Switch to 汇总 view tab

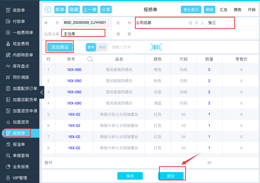pos(223,10)
